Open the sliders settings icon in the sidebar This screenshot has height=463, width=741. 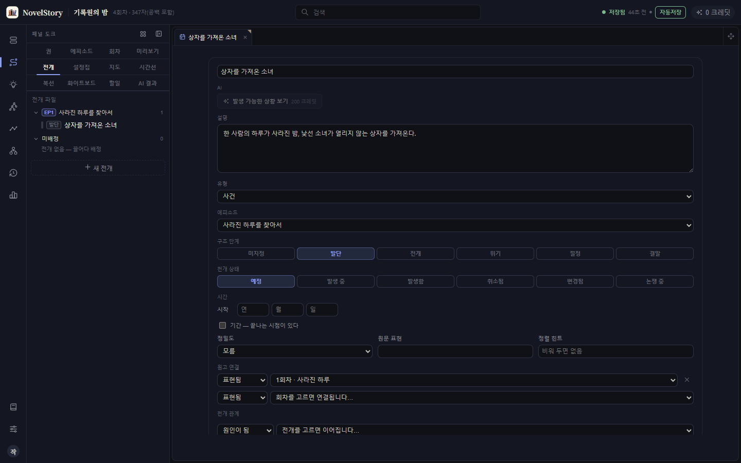click(13, 429)
